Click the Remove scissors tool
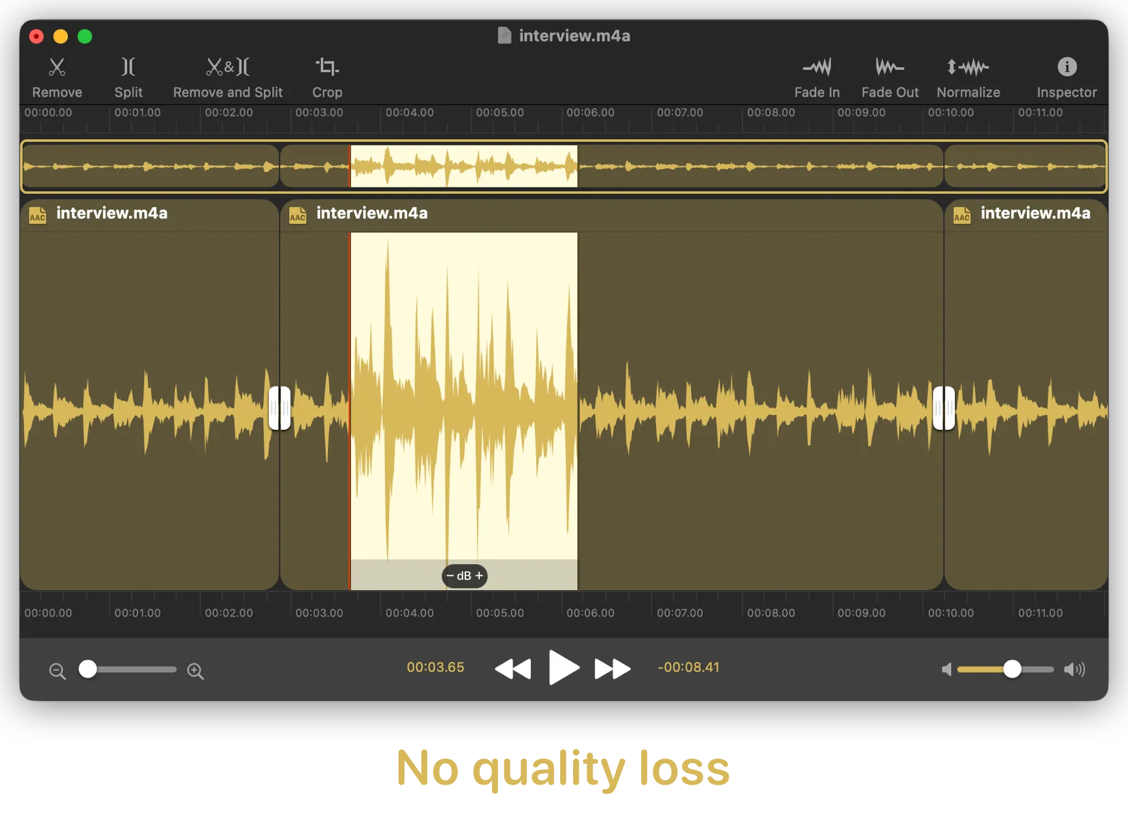The height and width of the screenshot is (830, 1128). (x=57, y=77)
